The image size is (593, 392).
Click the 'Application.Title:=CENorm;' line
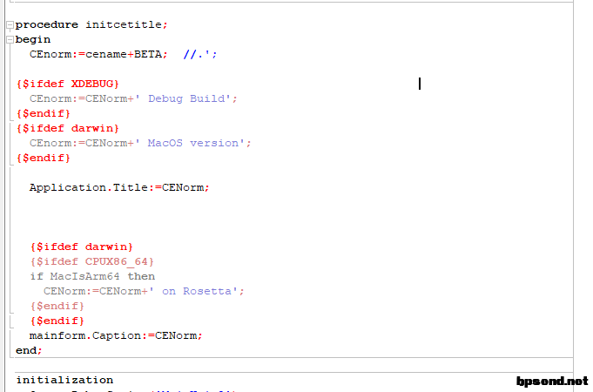119,187
